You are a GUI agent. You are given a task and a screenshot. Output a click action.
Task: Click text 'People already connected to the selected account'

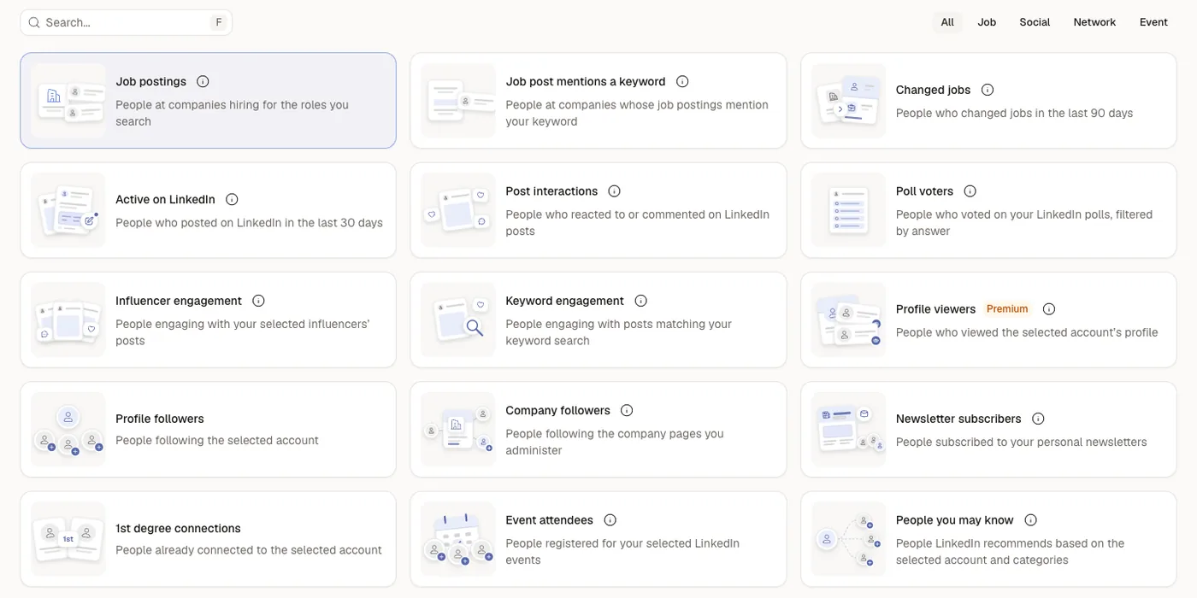[248, 550]
